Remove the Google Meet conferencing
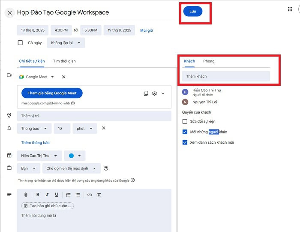Screen dimensions: 300x232 click(64, 77)
